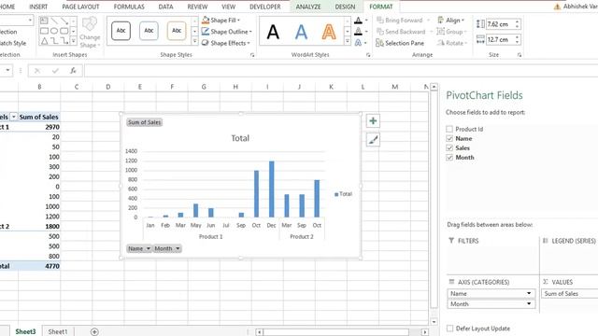The image size is (598, 336).
Task: Open the Sheet1 worksheet tab
Action: [58, 332]
